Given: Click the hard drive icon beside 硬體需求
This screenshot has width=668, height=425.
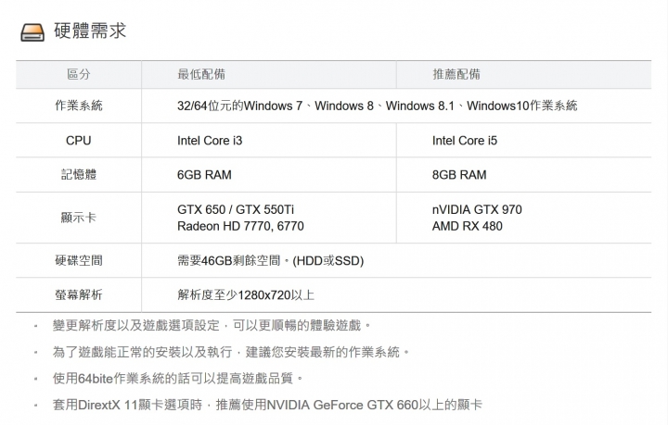Looking at the screenshot, I should tap(32, 32).
